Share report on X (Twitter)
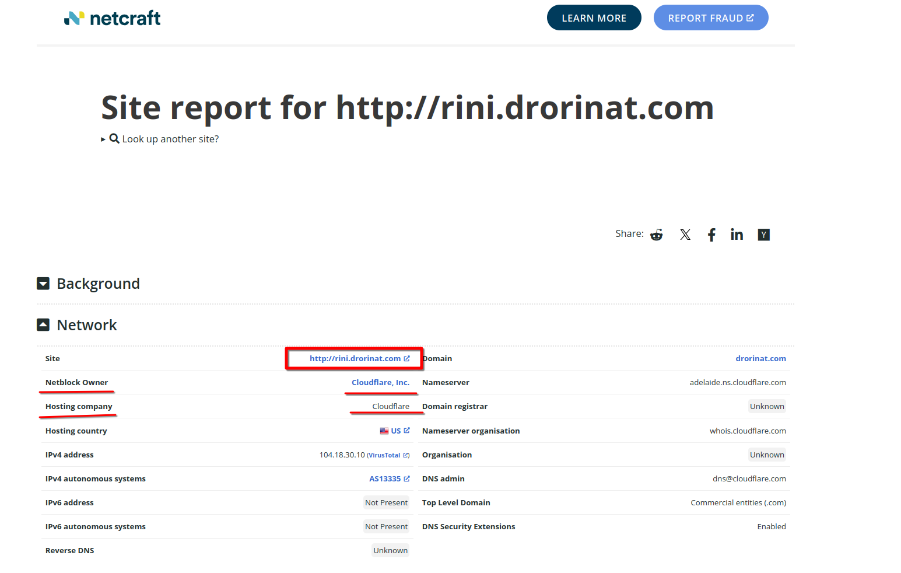This screenshot has width=901, height=573. pyautogui.click(x=685, y=235)
